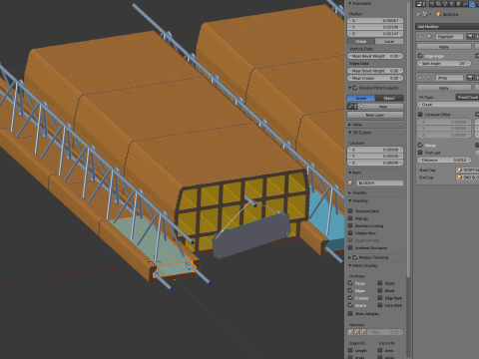Screen dimensions: 479x359
Task: Toggle Backface Culling checkbox
Action: (x=350, y=225)
